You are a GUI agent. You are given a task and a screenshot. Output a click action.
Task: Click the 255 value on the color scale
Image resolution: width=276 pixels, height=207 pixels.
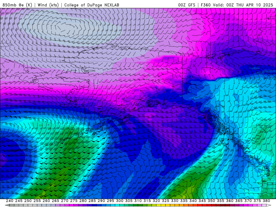click(37, 201)
